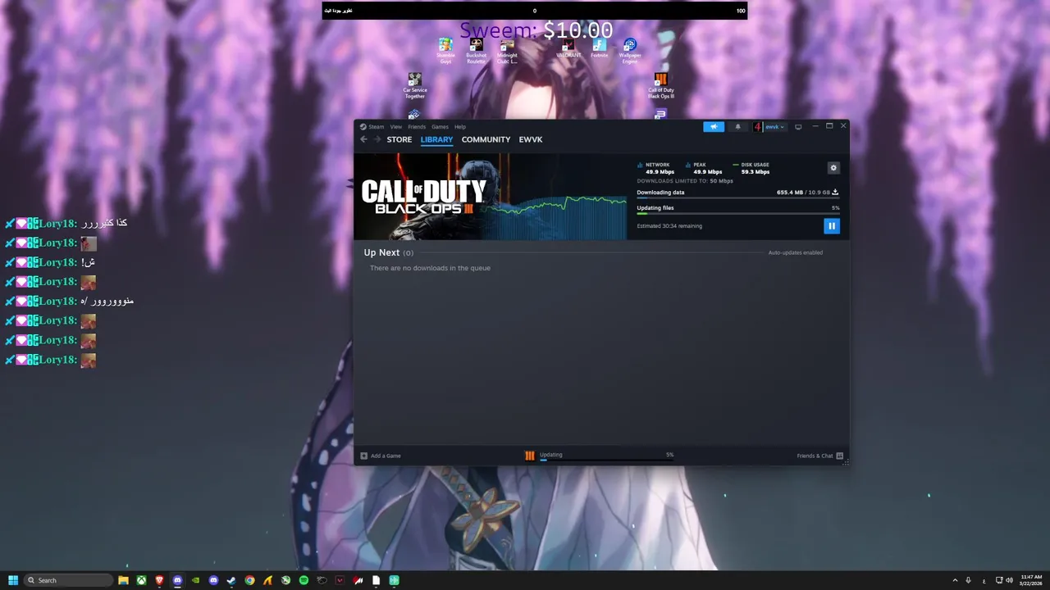Open download settings gear in Steam

833,168
